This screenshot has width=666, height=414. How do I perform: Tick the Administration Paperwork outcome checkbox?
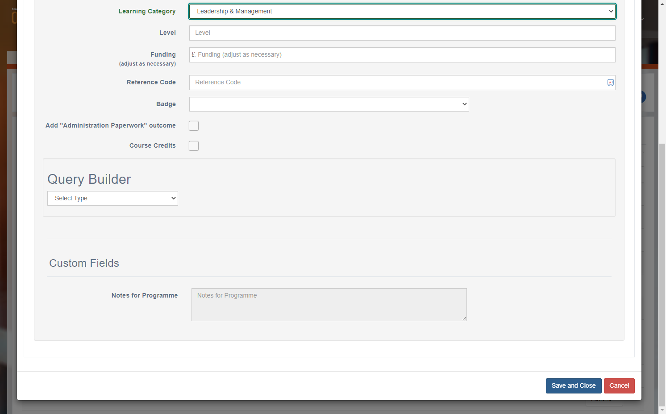pyautogui.click(x=194, y=126)
